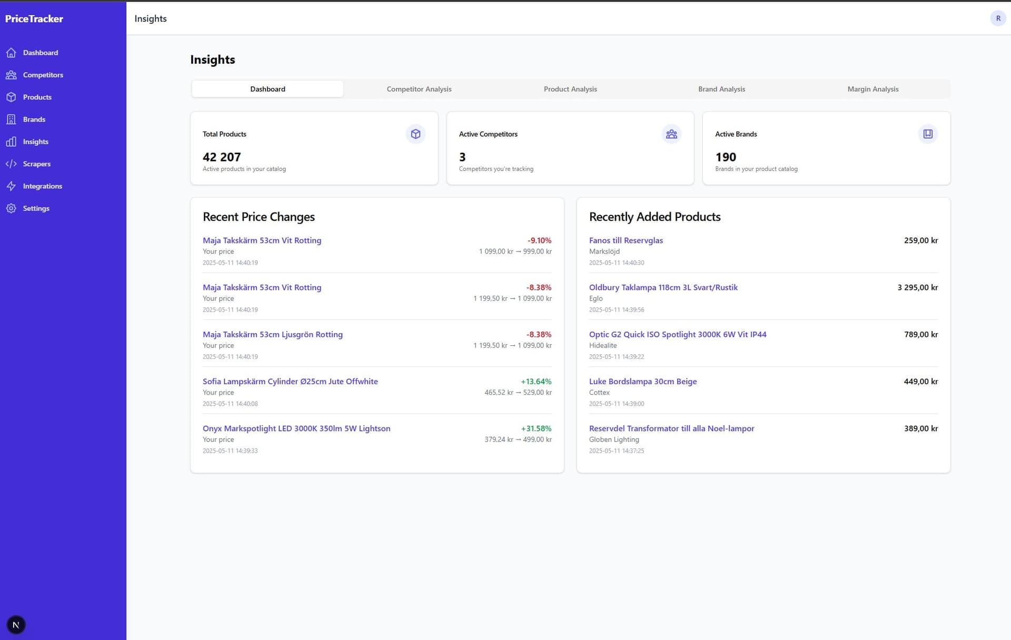The image size is (1011, 640).
Task: Click the Brands building icon in sidebar
Action: (x=11, y=119)
